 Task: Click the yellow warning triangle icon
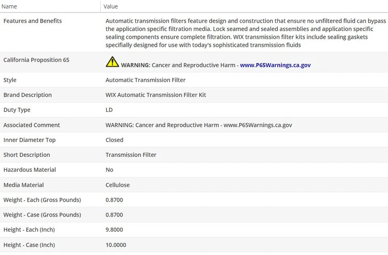click(112, 62)
